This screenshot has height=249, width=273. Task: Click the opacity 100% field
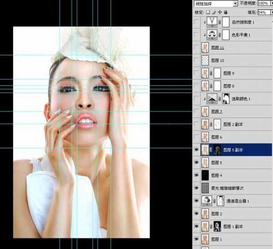click(263, 3)
